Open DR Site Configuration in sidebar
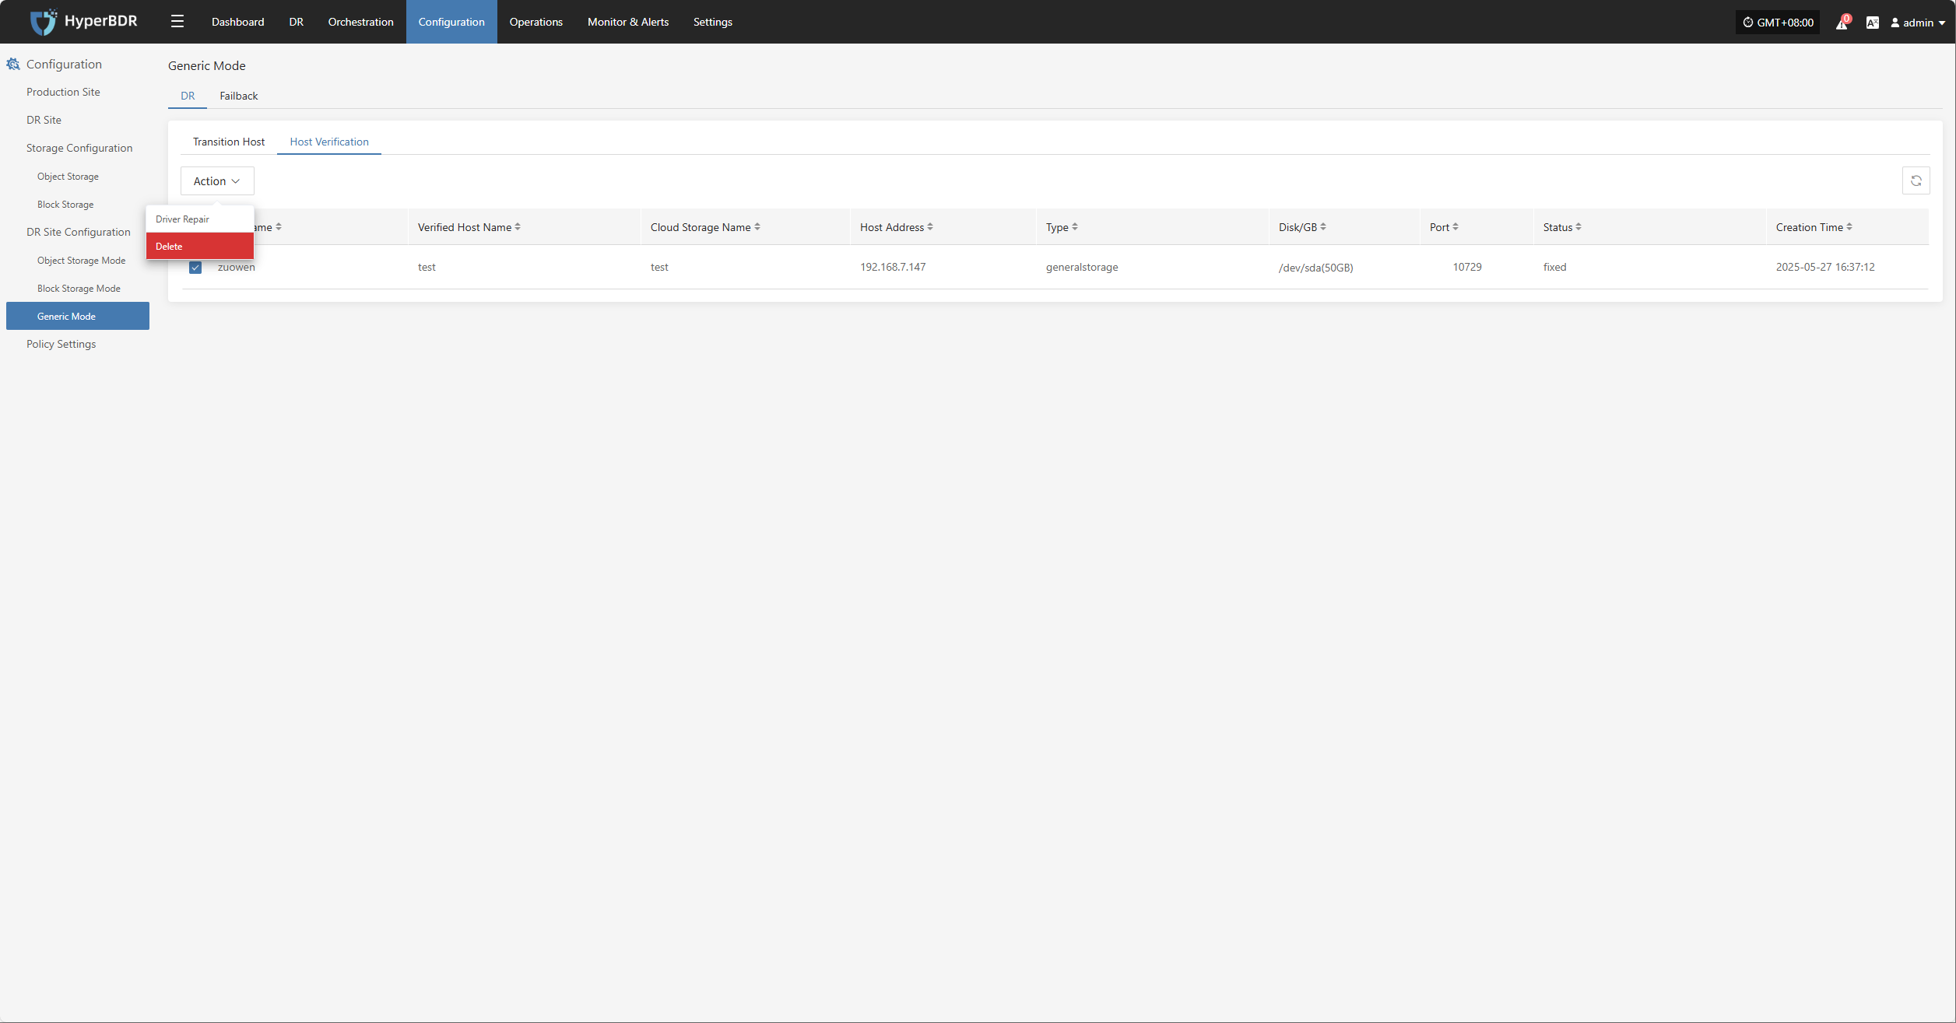Screen dimensions: 1956x1023 tap(78, 232)
